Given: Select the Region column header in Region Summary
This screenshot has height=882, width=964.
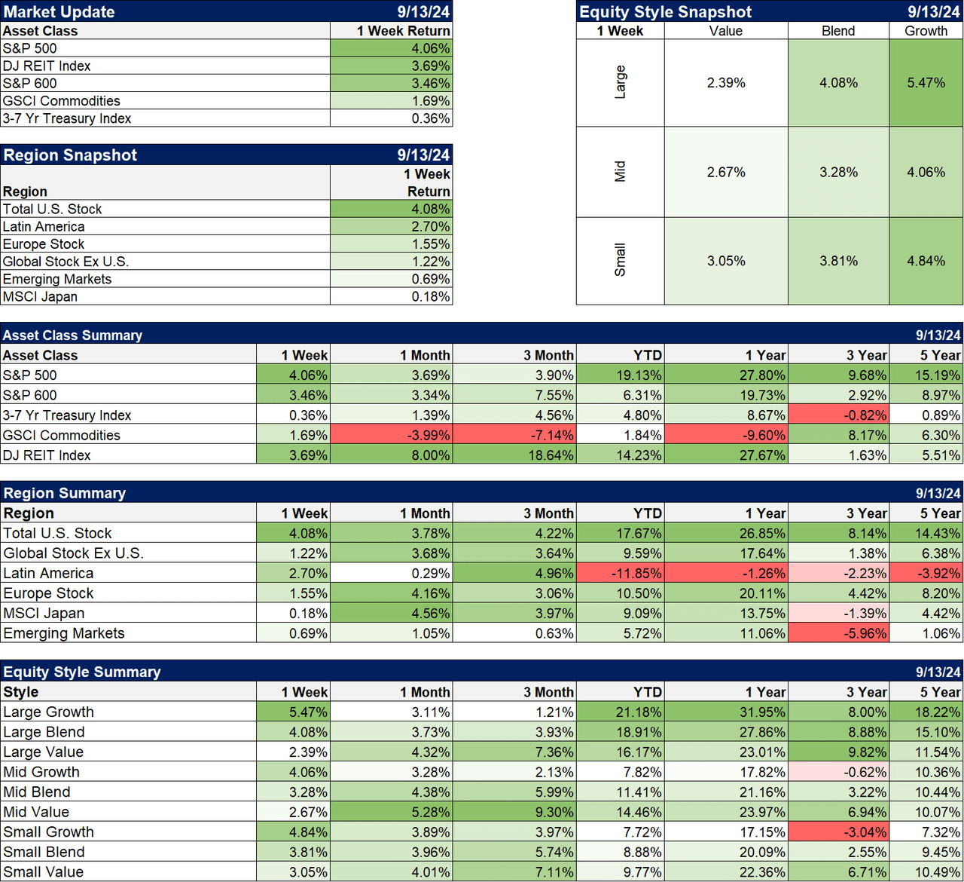Looking at the screenshot, I should [x=29, y=513].
